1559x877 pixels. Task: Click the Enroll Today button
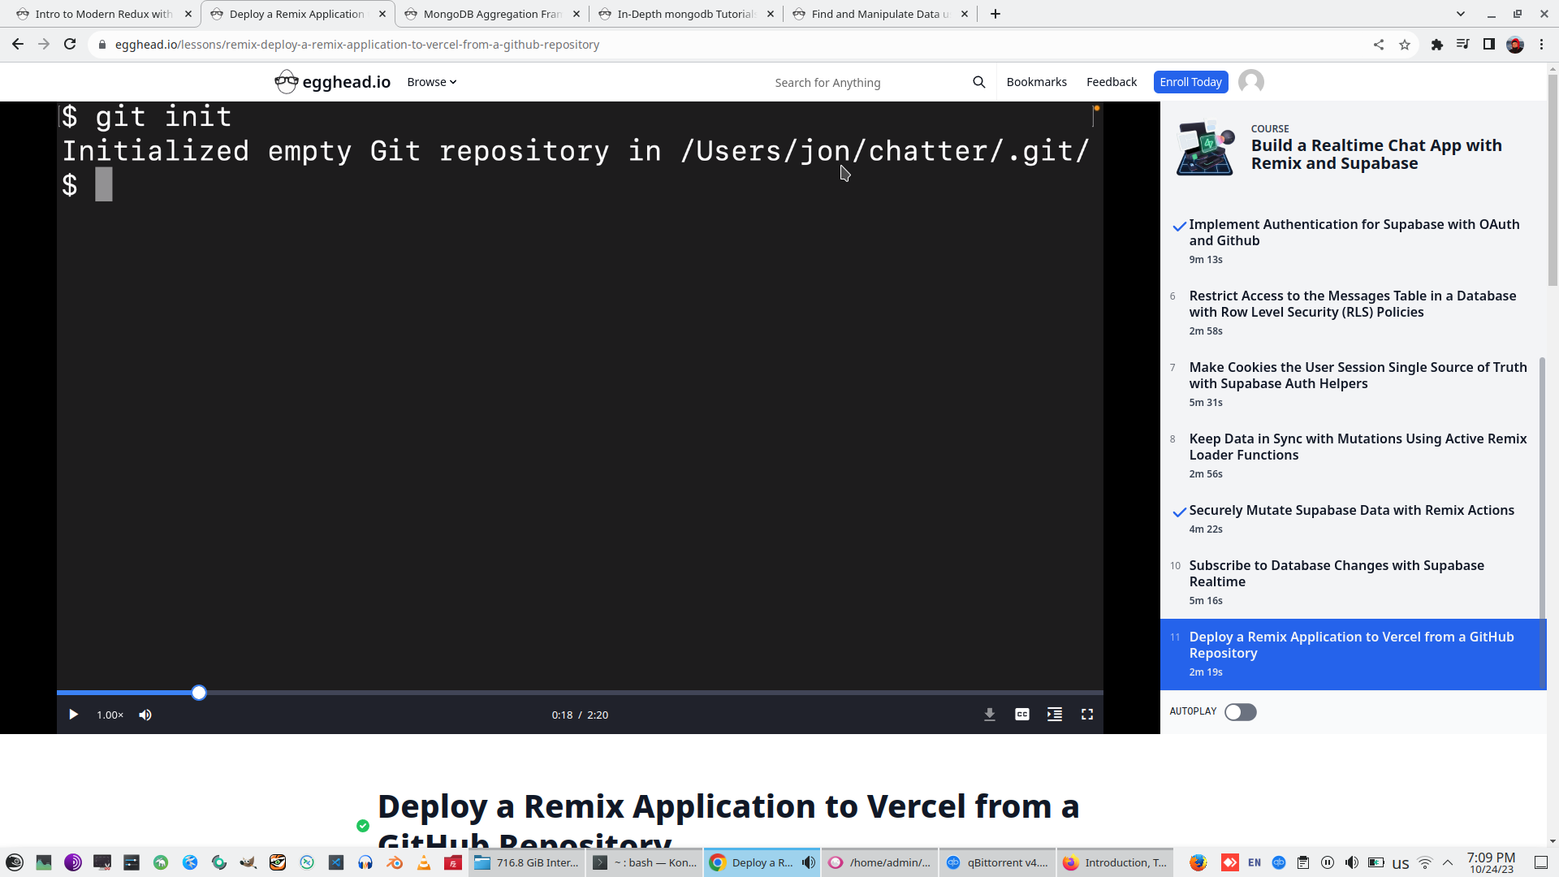pyautogui.click(x=1190, y=82)
